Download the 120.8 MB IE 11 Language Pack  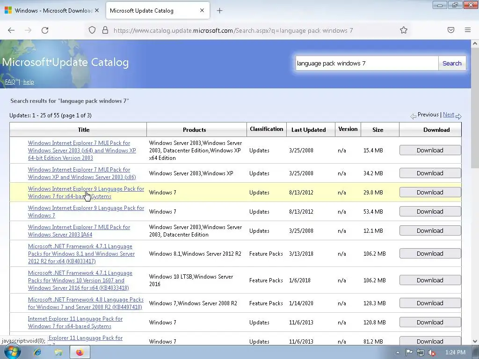point(430,323)
